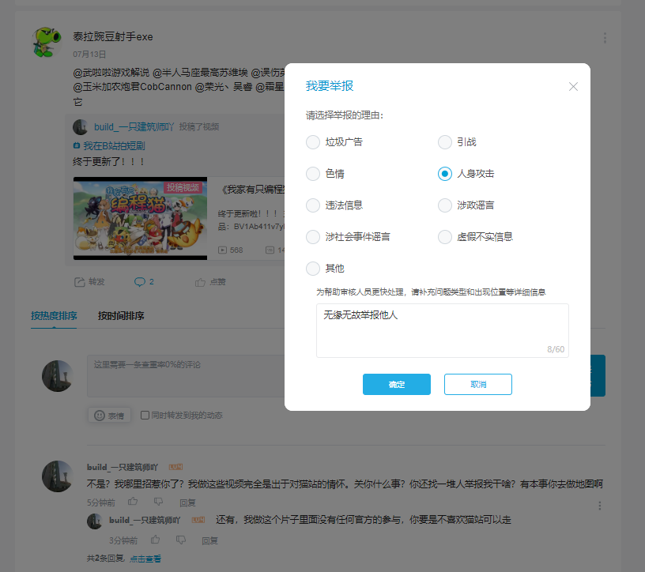Open the small avatar in the reply
The image size is (645, 572).
[95, 521]
